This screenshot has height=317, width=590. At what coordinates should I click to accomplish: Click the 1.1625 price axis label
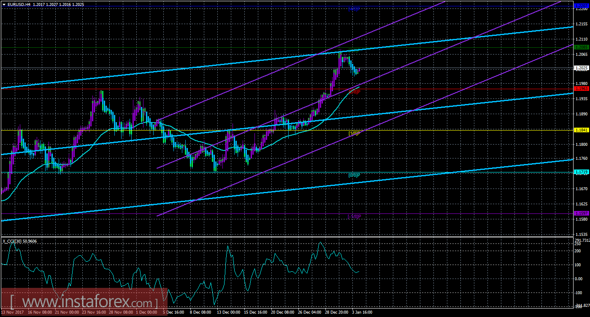(581, 204)
